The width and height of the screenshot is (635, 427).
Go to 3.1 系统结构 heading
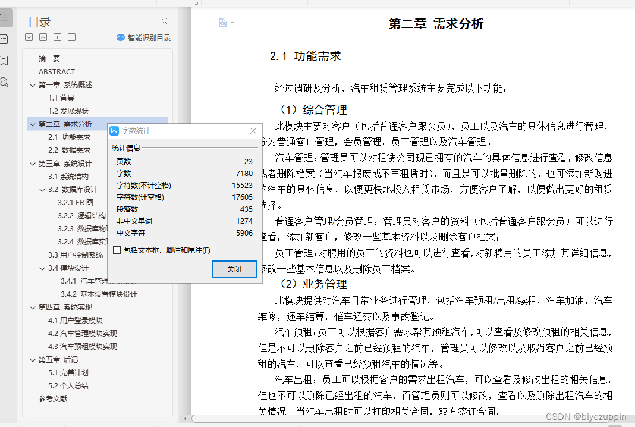coord(68,177)
